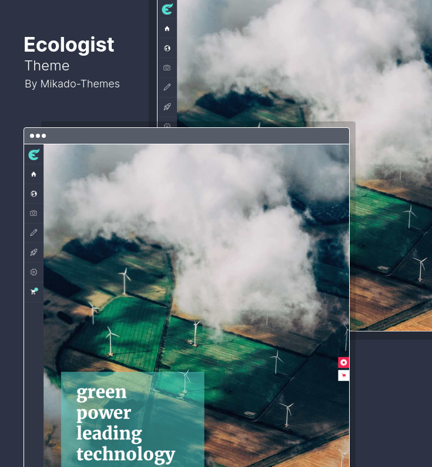Open the shopping cart in front window sidebar
Viewport: 432px width, 467px height.
(x=34, y=291)
